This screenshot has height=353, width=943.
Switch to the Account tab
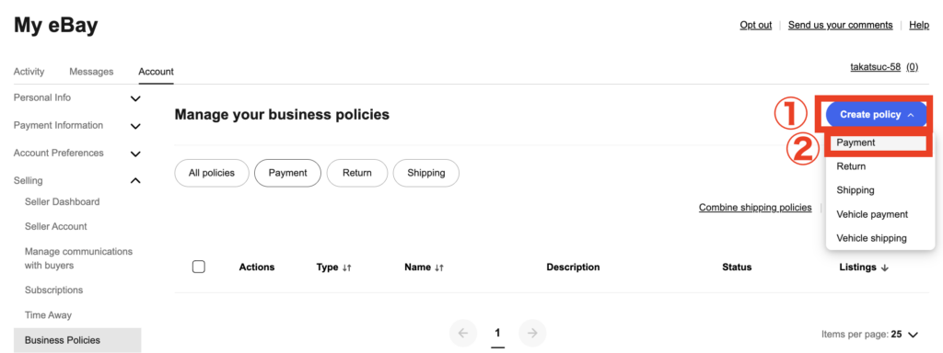[156, 72]
